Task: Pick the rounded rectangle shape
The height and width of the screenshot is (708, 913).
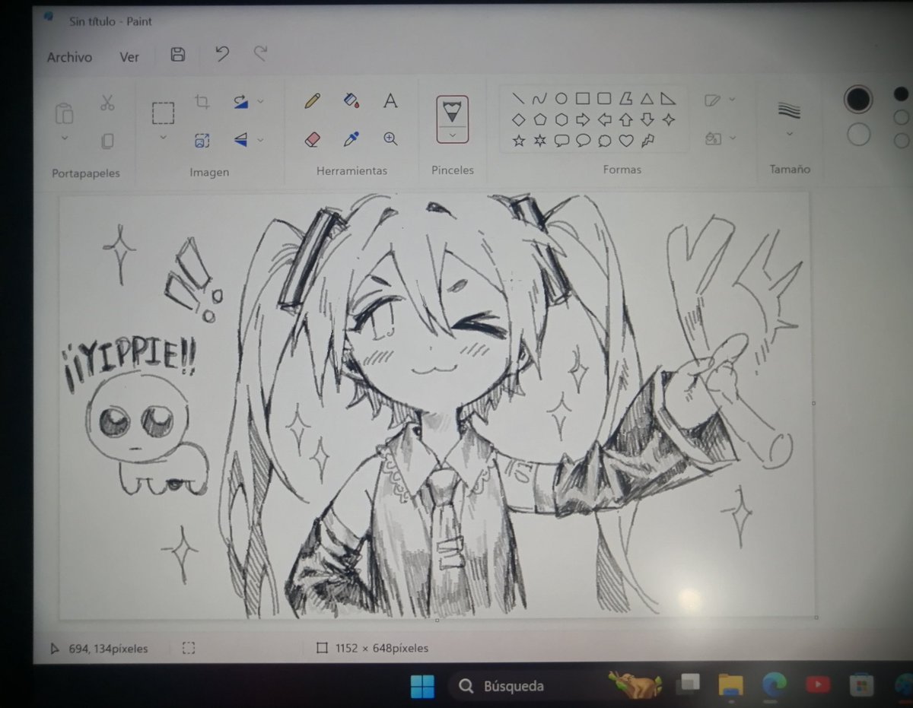Action: tap(604, 99)
